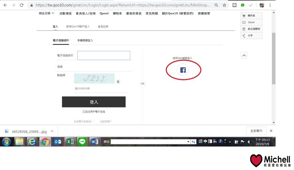The height and width of the screenshot is (170, 294).
Task: Click the 電子信箱或ID input field
Action: pos(104,55)
